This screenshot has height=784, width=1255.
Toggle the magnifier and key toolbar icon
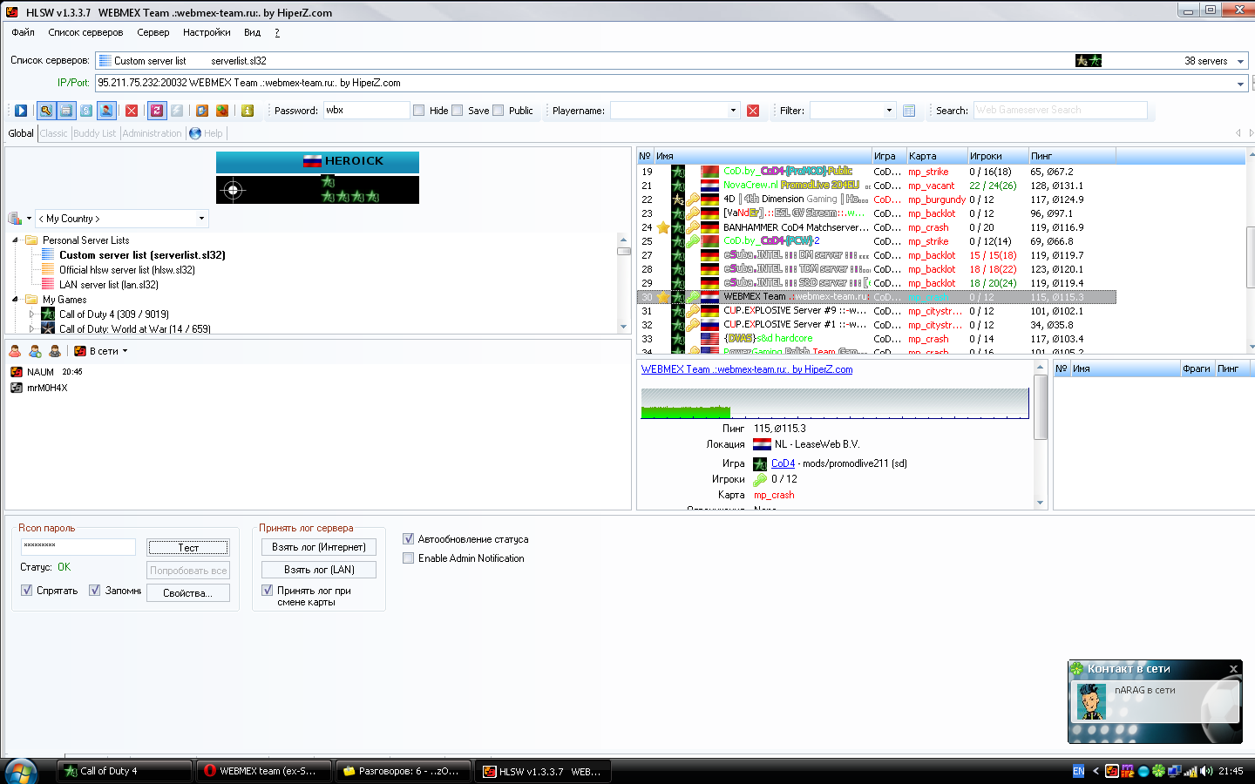[45, 111]
